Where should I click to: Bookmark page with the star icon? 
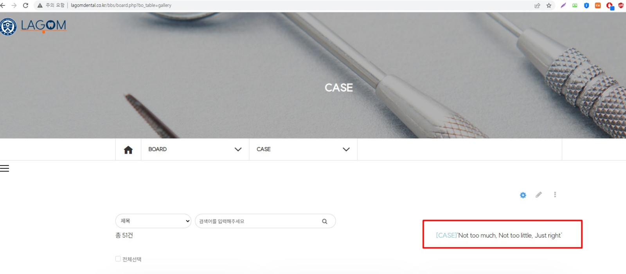coord(549,5)
